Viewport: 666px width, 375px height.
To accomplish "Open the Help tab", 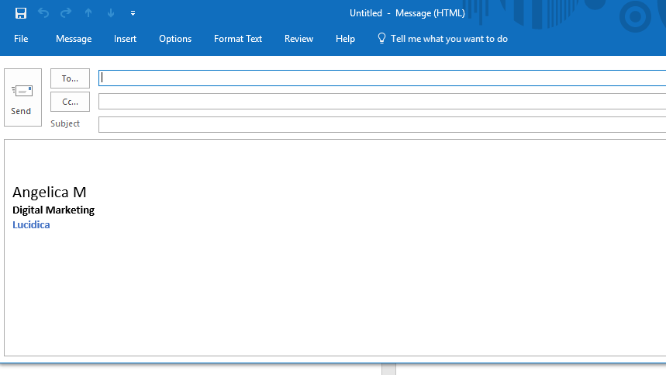I will [345, 39].
